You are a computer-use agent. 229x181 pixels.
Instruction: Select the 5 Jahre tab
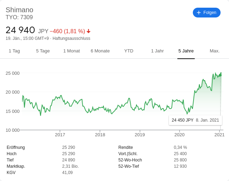pyautogui.click(x=186, y=51)
